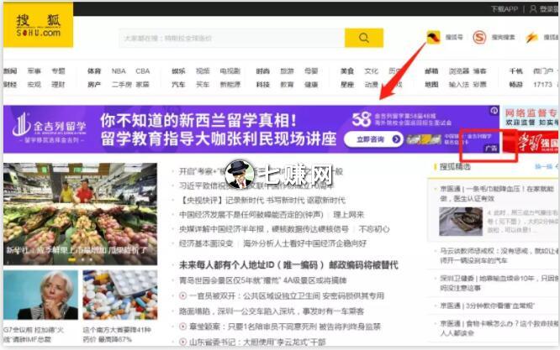Image resolution: width=560 pixels, height=350 pixels.
Task: Open the 17173 navigation link
Action: [x=542, y=85]
